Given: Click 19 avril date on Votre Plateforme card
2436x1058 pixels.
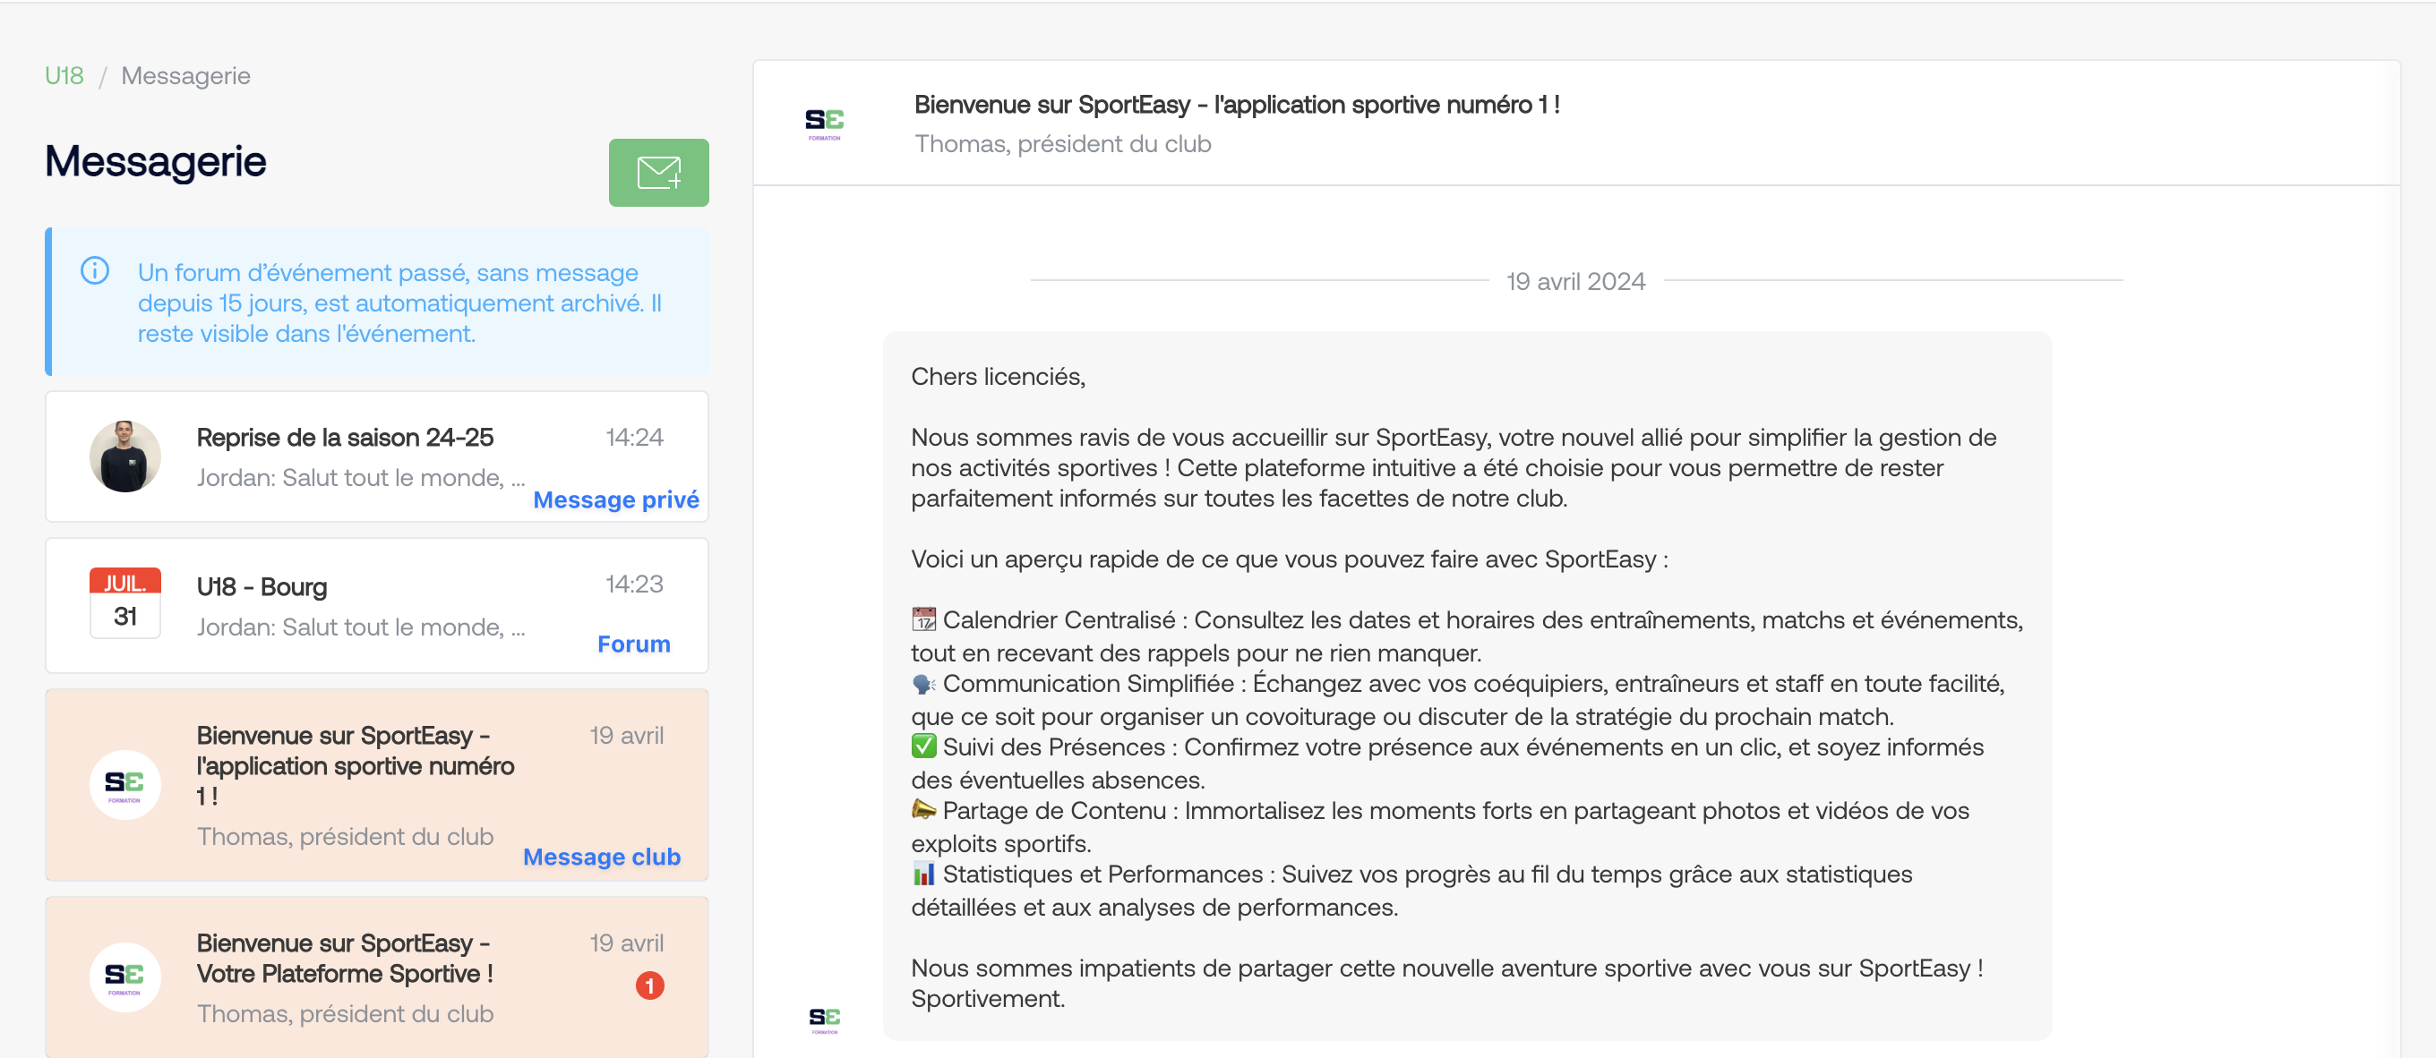Looking at the screenshot, I should coord(626,943).
